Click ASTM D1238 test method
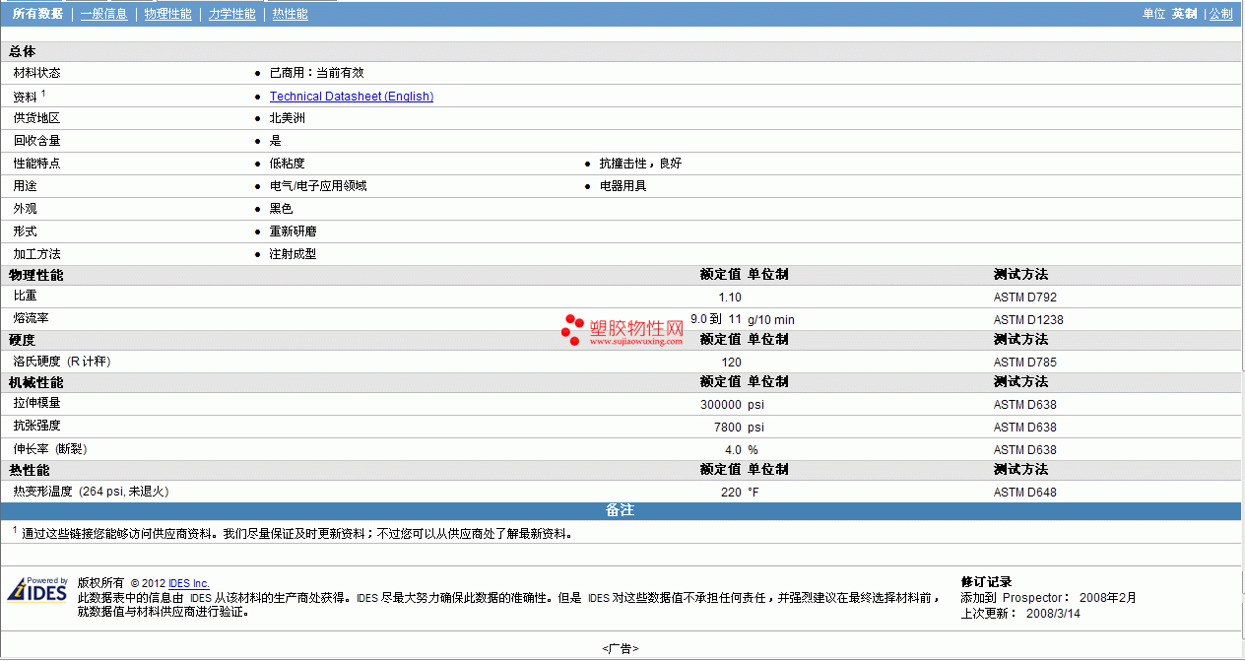The image size is (1245, 661). click(1028, 320)
